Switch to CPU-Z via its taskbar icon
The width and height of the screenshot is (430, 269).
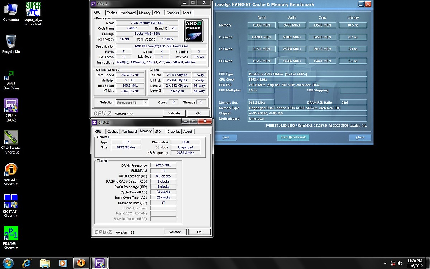tap(100, 263)
